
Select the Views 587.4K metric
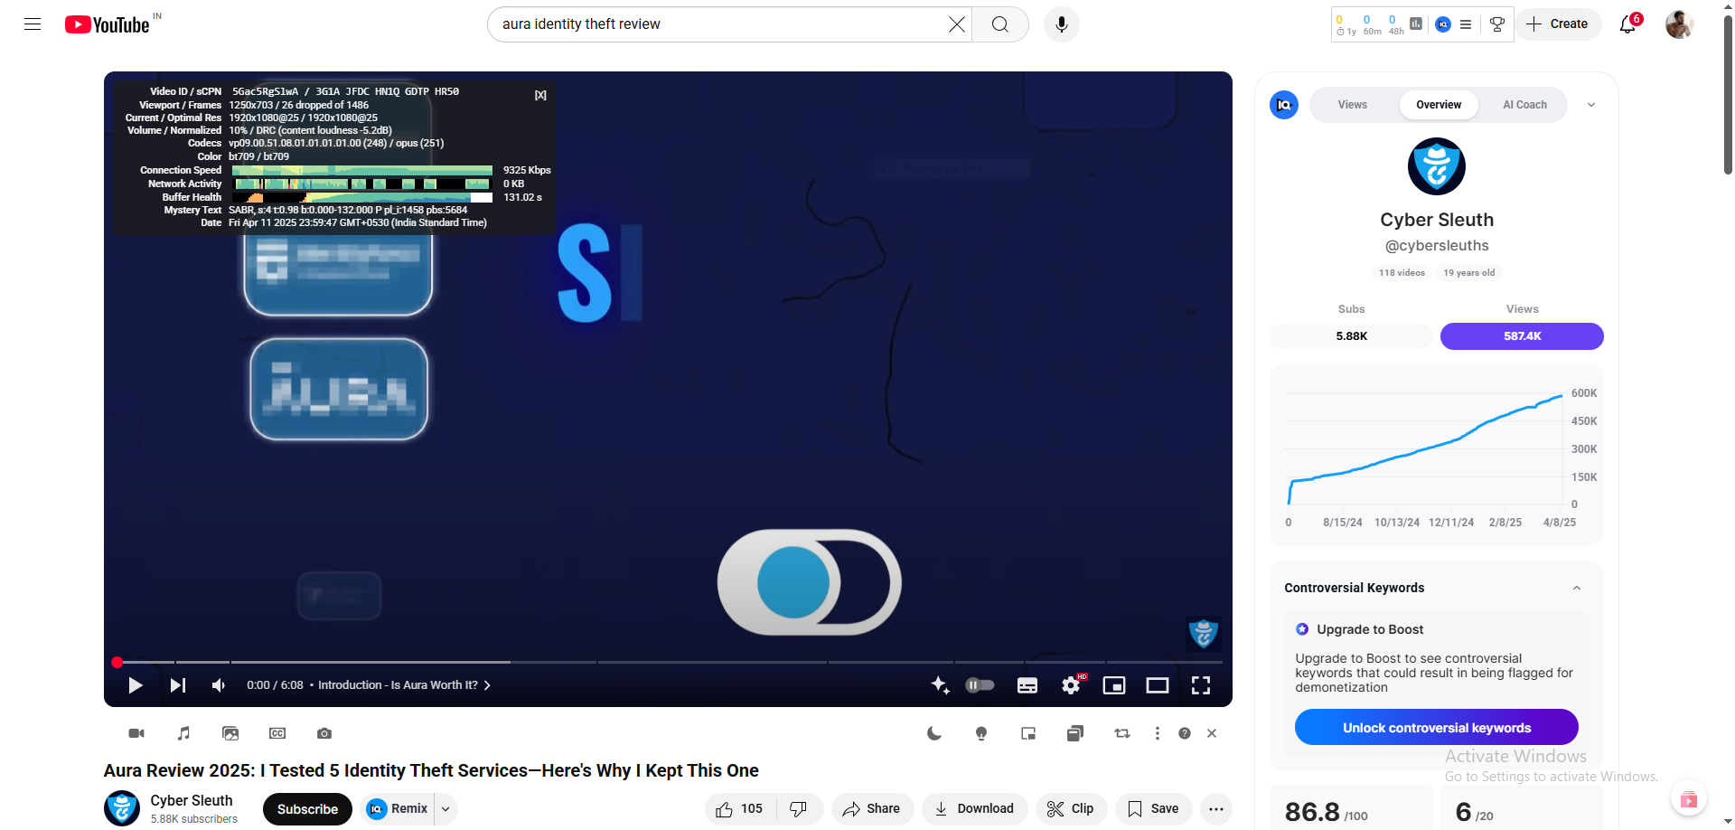click(1523, 336)
